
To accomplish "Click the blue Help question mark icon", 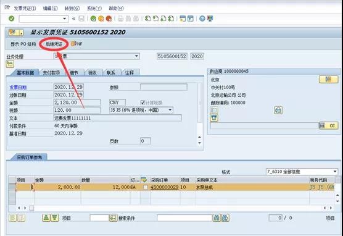I will 202,19.
